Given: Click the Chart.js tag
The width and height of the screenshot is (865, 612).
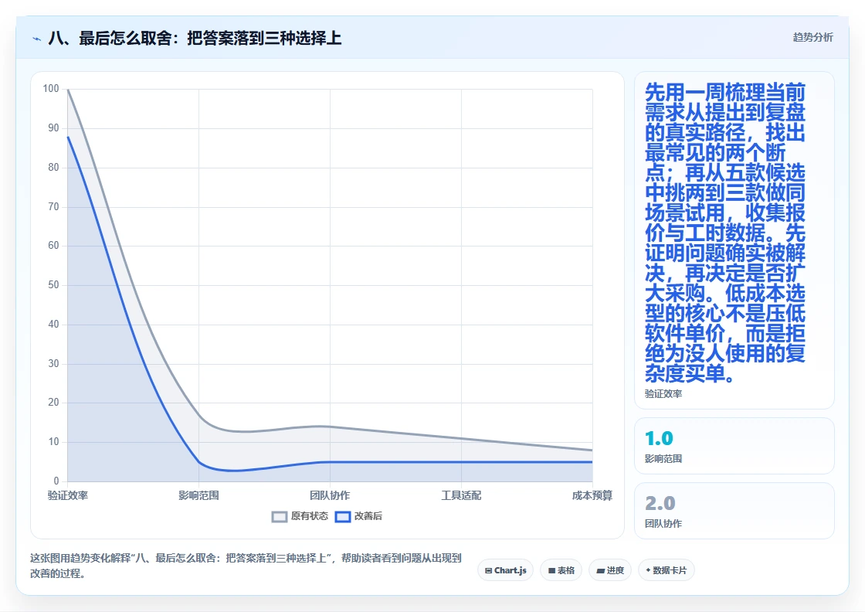Looking at the screenshot, I should [505, 570].
